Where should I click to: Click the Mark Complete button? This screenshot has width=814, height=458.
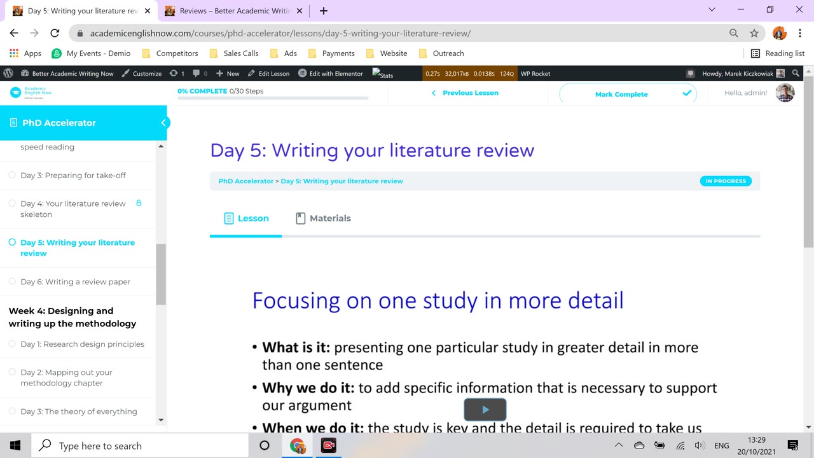[x=628, y=94]
